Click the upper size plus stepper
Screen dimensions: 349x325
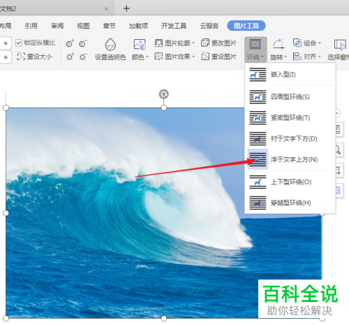coord(6,43)
